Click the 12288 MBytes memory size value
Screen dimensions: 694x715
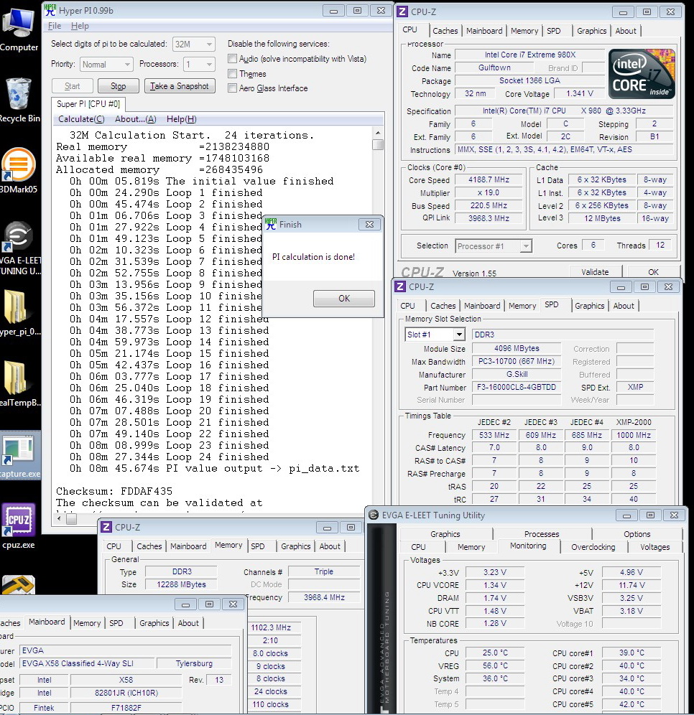[x=181, y=584]
